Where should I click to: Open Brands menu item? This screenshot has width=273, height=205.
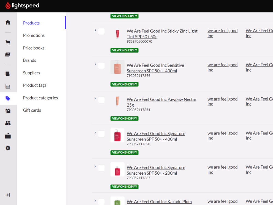pos(29,60)
